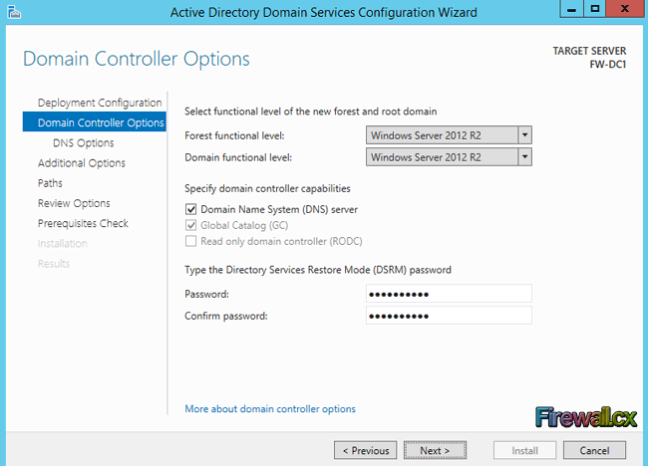Maximize the wizard window

pos(595,9)
